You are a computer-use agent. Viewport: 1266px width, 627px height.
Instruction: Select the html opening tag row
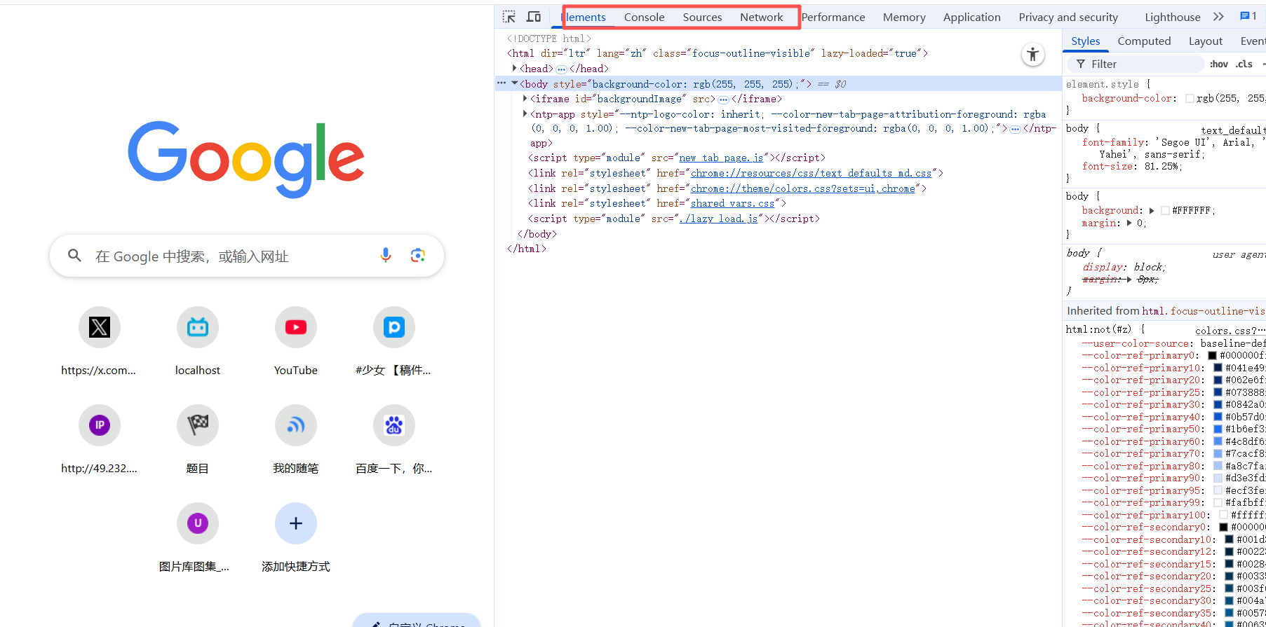(x=718, y=53)
